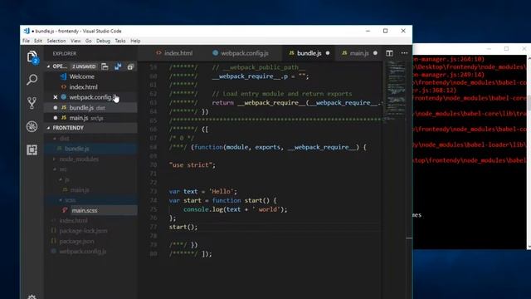Open the Source Control view
This screenshot has height=299, width=531.
click(x=32, y=103)
